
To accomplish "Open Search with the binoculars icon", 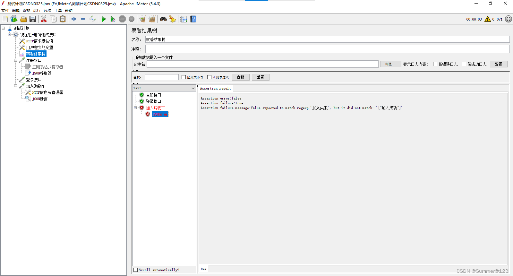I will pos(163,19).
